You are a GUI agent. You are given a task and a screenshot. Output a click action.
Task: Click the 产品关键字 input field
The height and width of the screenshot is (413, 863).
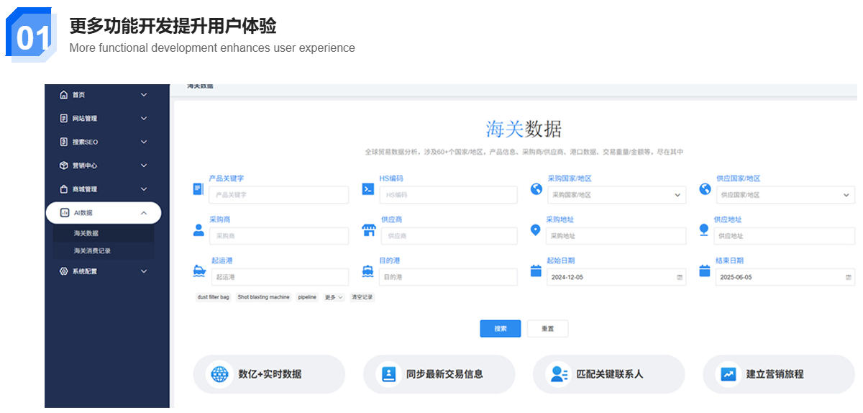(x=278, y=195)
